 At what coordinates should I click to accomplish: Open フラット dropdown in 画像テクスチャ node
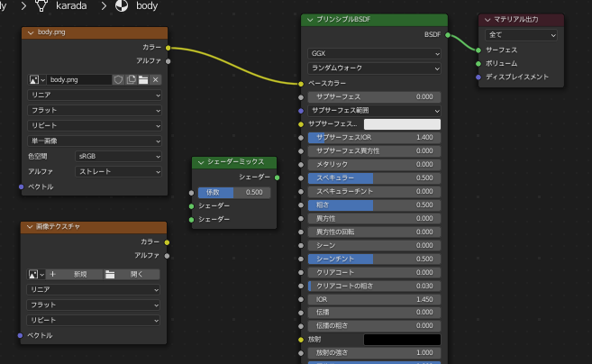coord(93,305)
